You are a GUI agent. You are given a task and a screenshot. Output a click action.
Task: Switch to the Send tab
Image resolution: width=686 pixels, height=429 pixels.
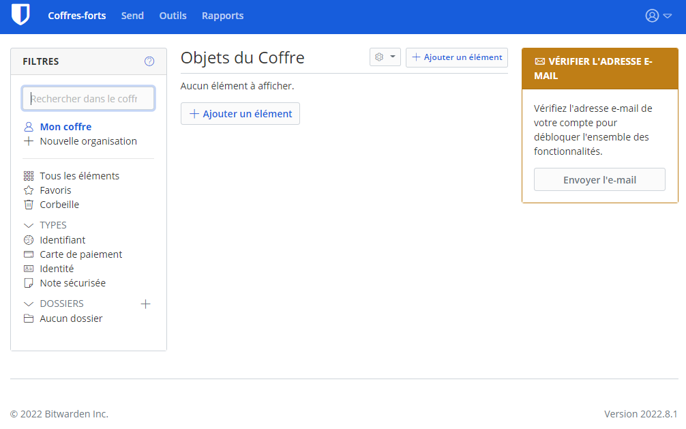click(132, 16)
